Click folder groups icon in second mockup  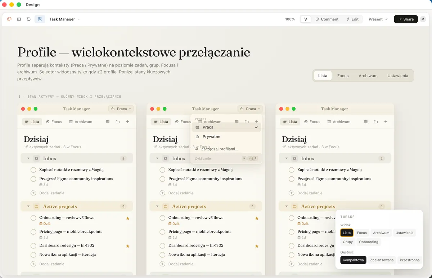pos(247,122)
